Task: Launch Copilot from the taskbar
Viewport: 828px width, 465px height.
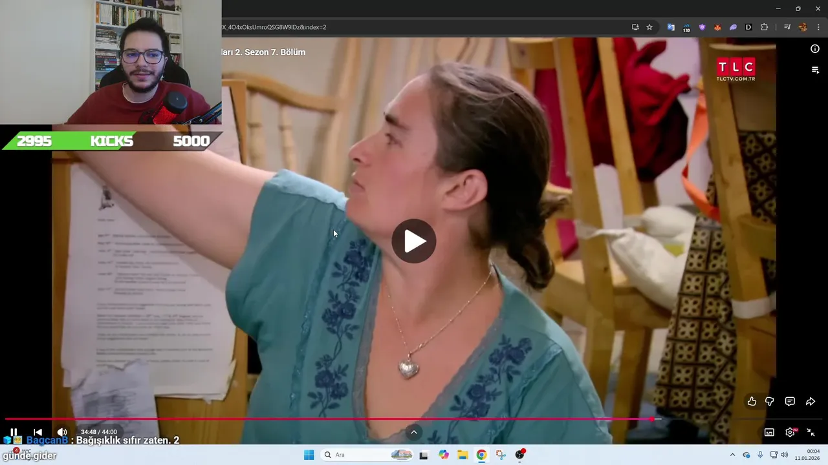Action: coord(444,455)
